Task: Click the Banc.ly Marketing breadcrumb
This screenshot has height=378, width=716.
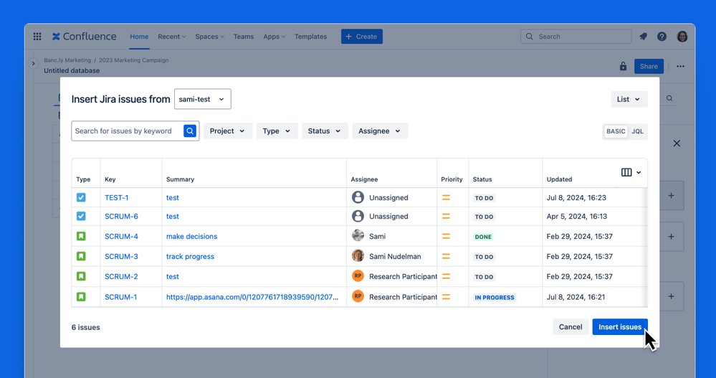Action: coord(67,60)
